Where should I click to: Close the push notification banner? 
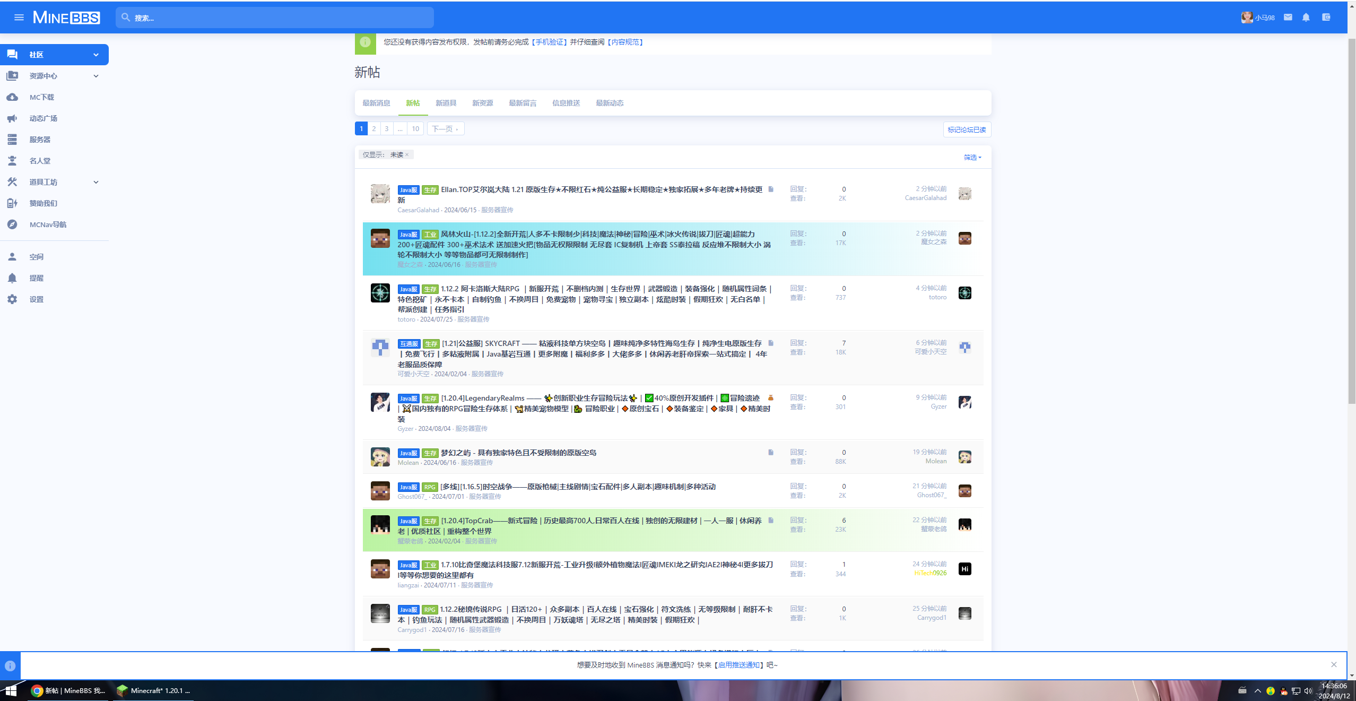pos(1334,664)
